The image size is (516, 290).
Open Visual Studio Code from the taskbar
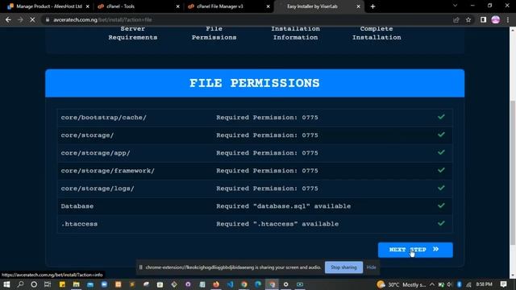click(230, 284)
